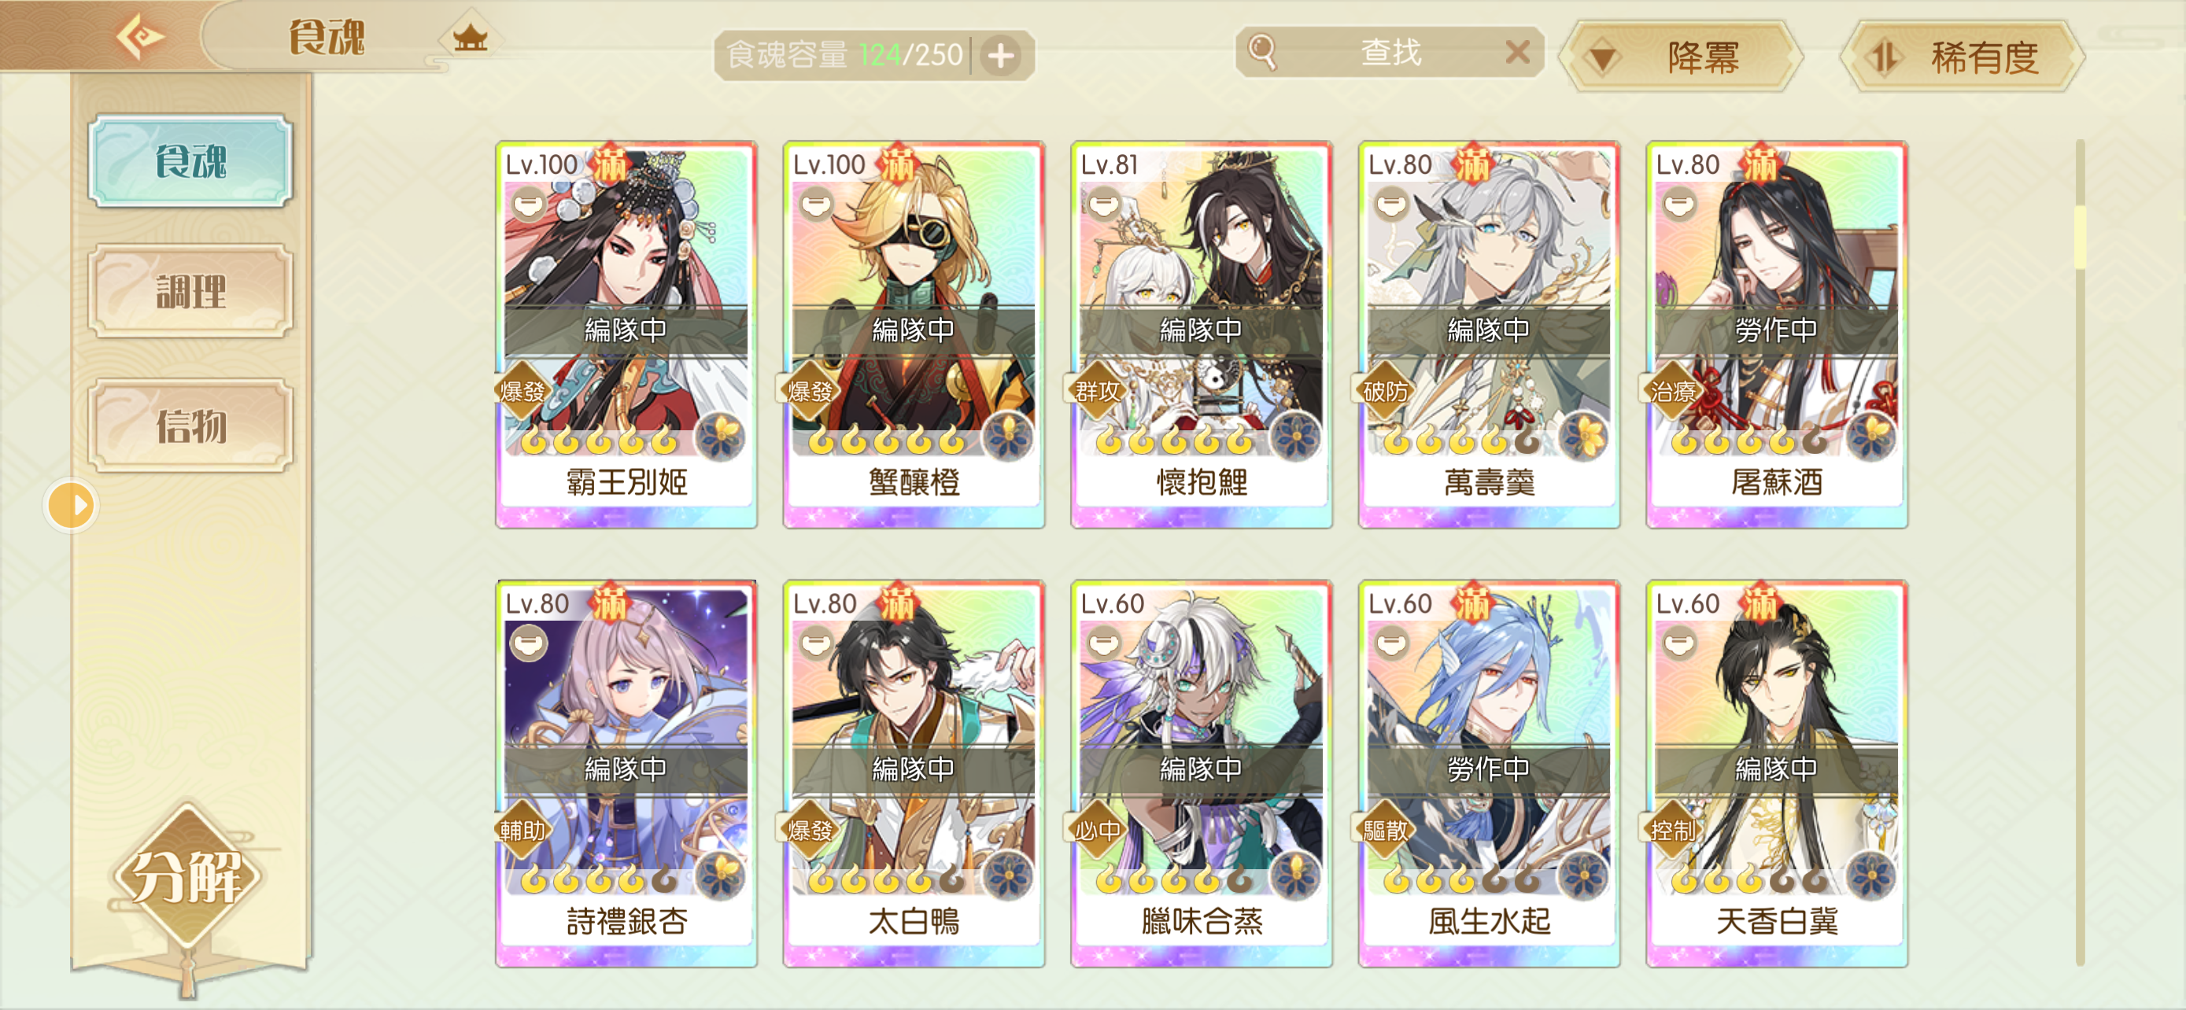Switch to the 調理 tab
The image size is (2186, 1010).
(x=190, y=291)
